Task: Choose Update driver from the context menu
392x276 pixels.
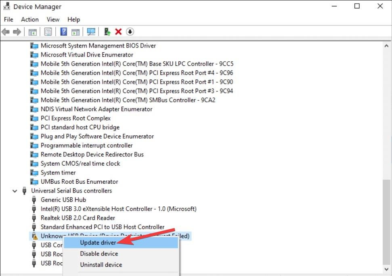Action: pos(121,243)
